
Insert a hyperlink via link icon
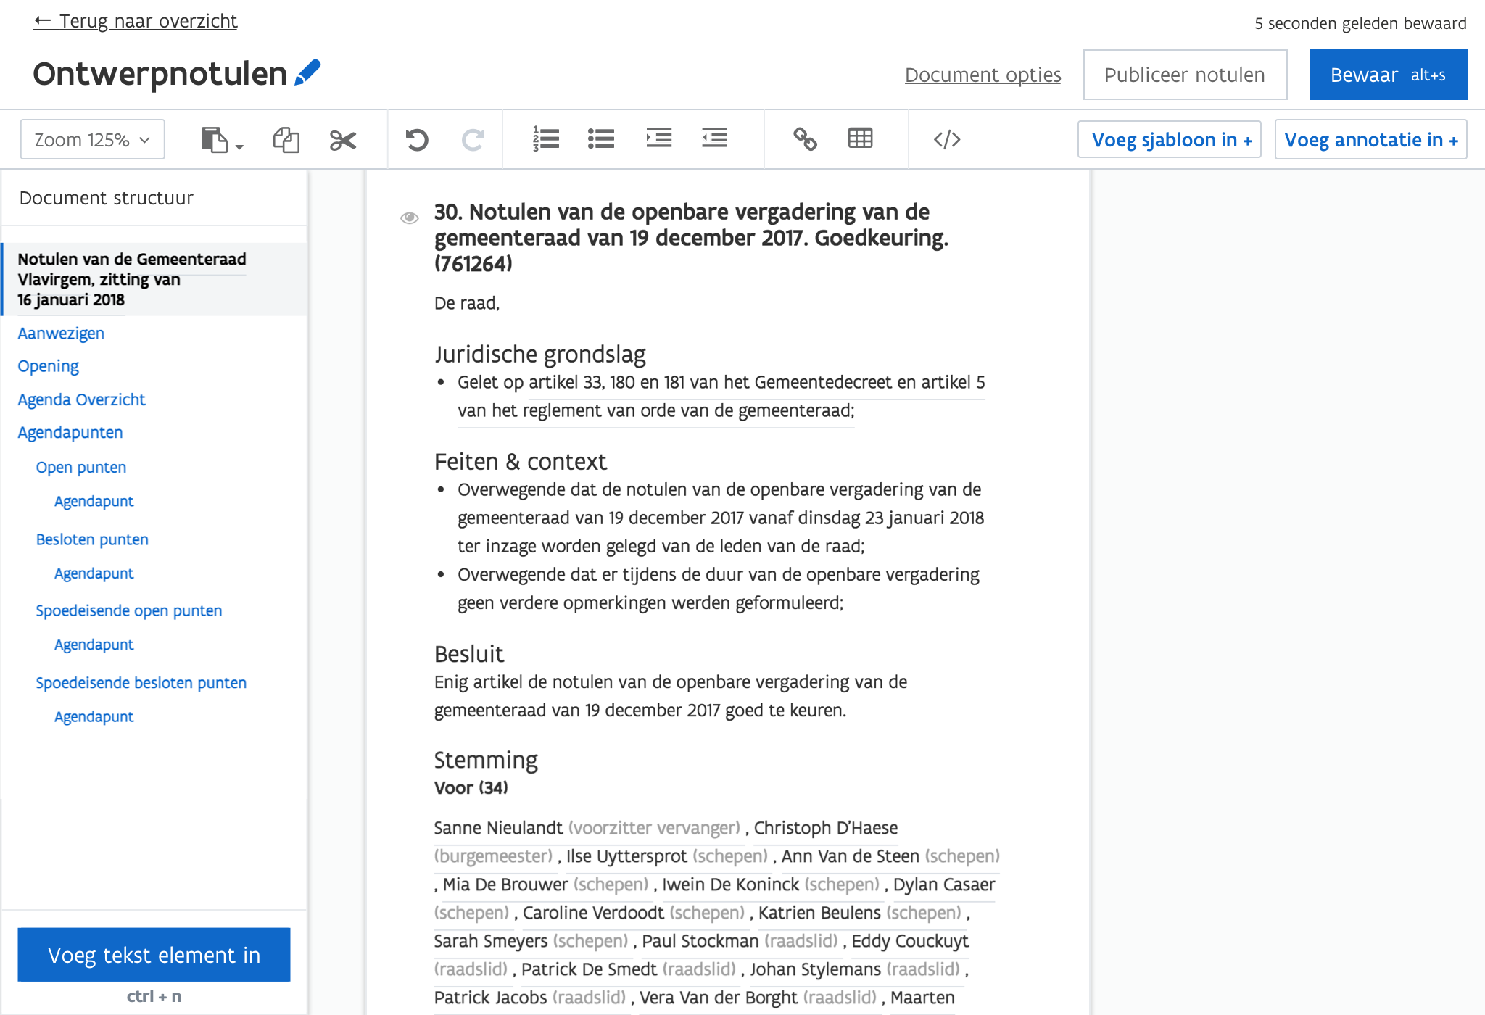[x=805, y=138]
